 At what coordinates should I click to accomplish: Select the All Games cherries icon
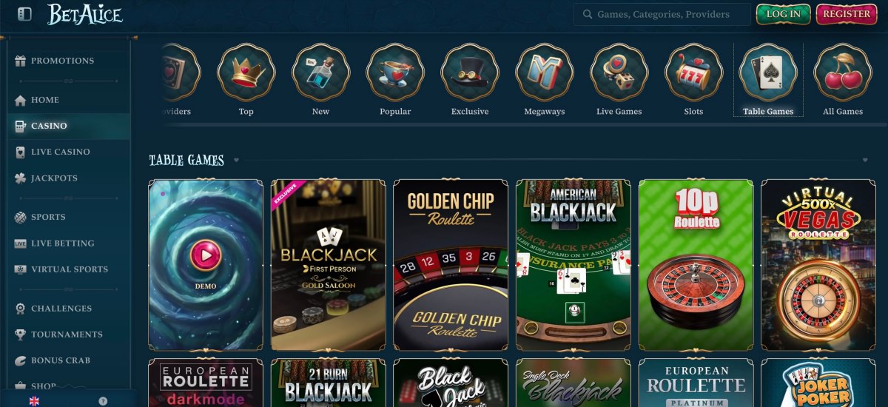[x=843, y=73]
